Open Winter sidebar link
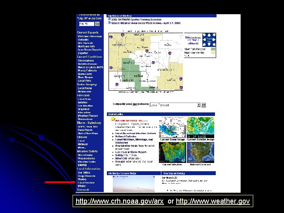Viewport: 284px width, 213px height. (x=82, y=186)
